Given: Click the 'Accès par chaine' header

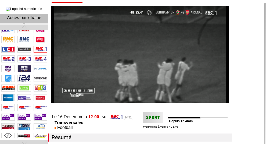Looking at the screenshot, I should coord(24,18).
